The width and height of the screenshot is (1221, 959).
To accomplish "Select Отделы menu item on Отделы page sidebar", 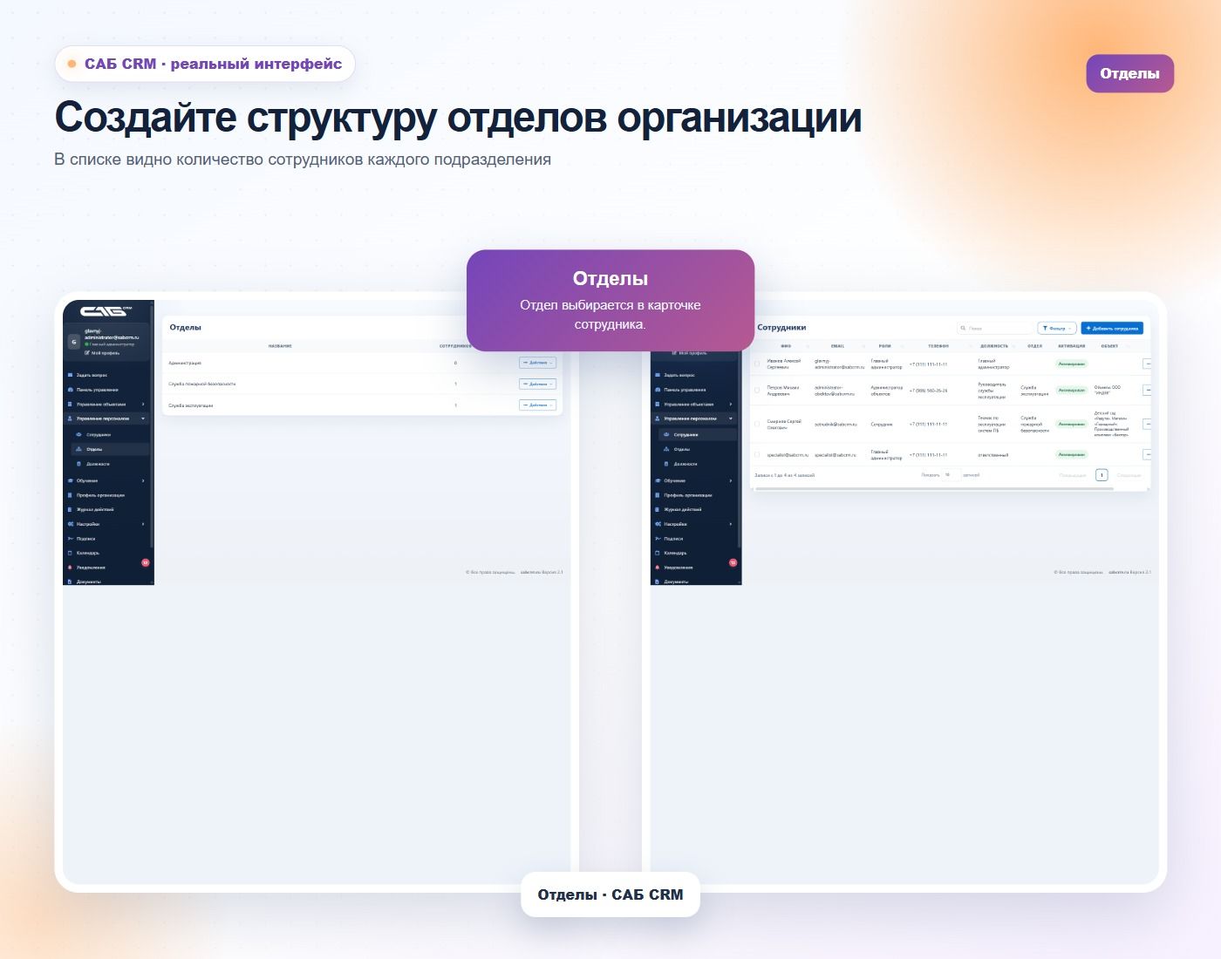I will [x=110, y=449].
